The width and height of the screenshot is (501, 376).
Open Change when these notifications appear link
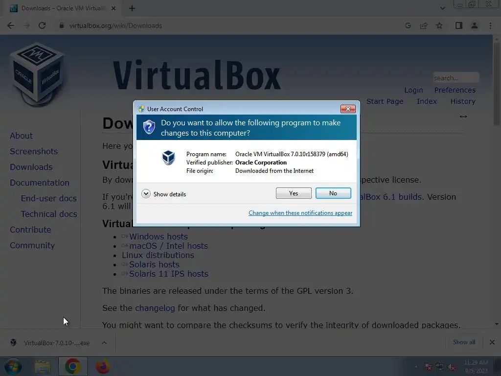300,213
